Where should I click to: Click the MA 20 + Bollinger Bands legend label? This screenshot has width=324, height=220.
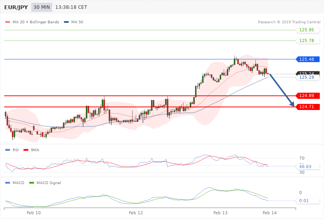point(36,22)
